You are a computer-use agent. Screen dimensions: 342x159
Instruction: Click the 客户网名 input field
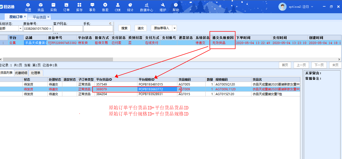click(x=68, y=29)
